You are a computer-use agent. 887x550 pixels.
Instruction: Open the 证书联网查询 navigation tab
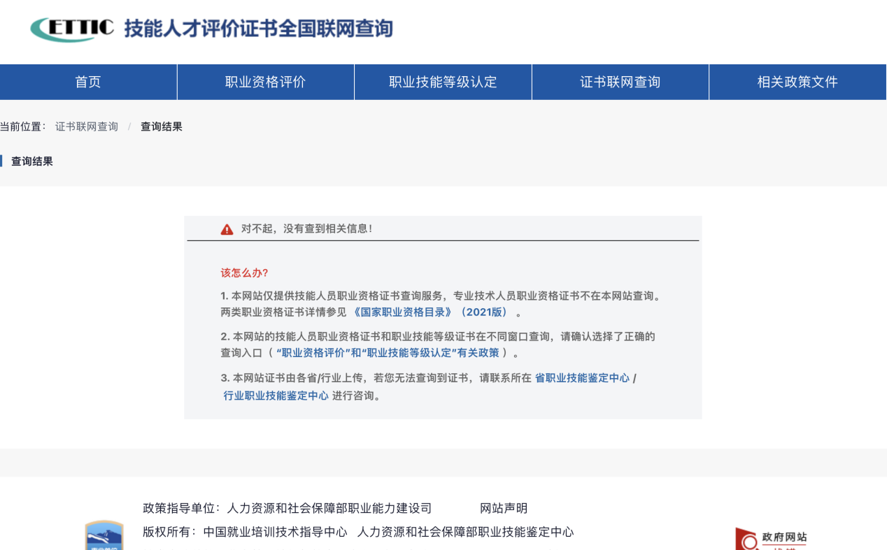coord(620,82)
